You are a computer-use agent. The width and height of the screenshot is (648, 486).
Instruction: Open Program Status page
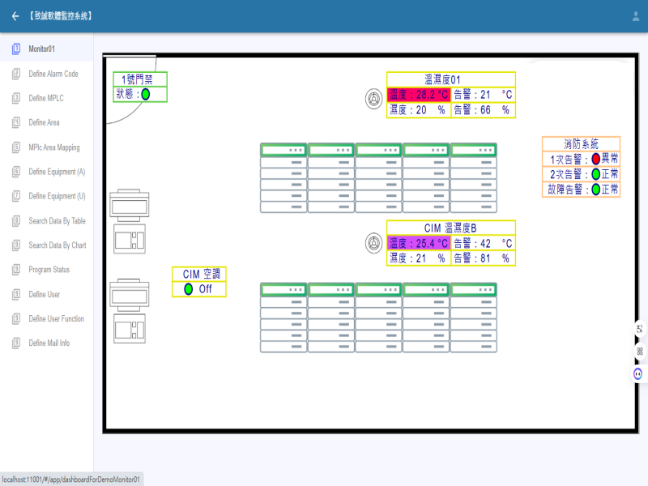tap(47, 270)
